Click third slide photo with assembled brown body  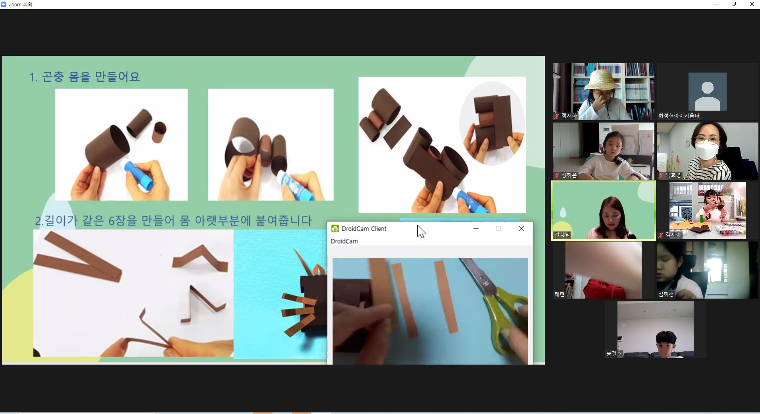[x=442, y=145]
